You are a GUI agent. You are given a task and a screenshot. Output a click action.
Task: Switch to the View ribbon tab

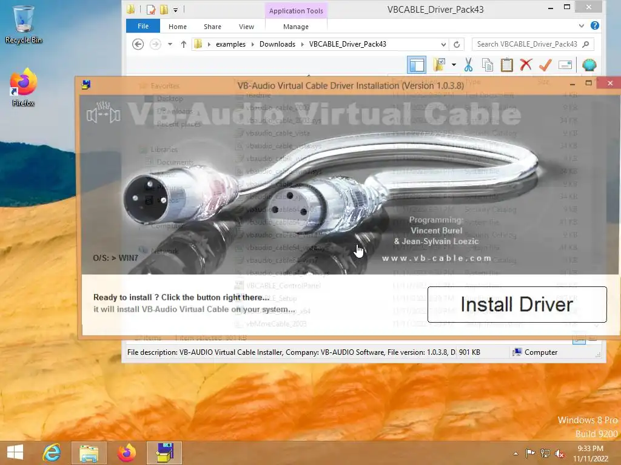pos(246,27)
